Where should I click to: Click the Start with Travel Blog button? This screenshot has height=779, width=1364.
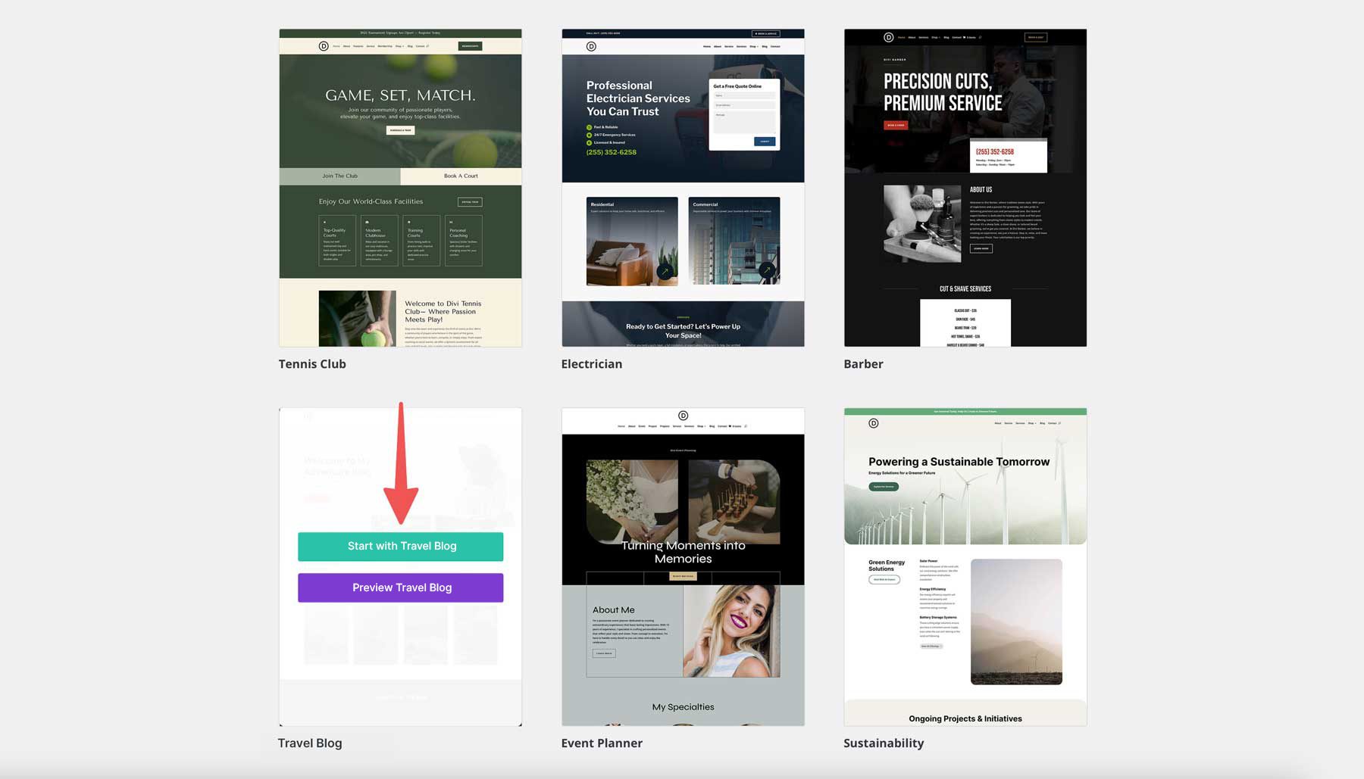coord(400,545)
